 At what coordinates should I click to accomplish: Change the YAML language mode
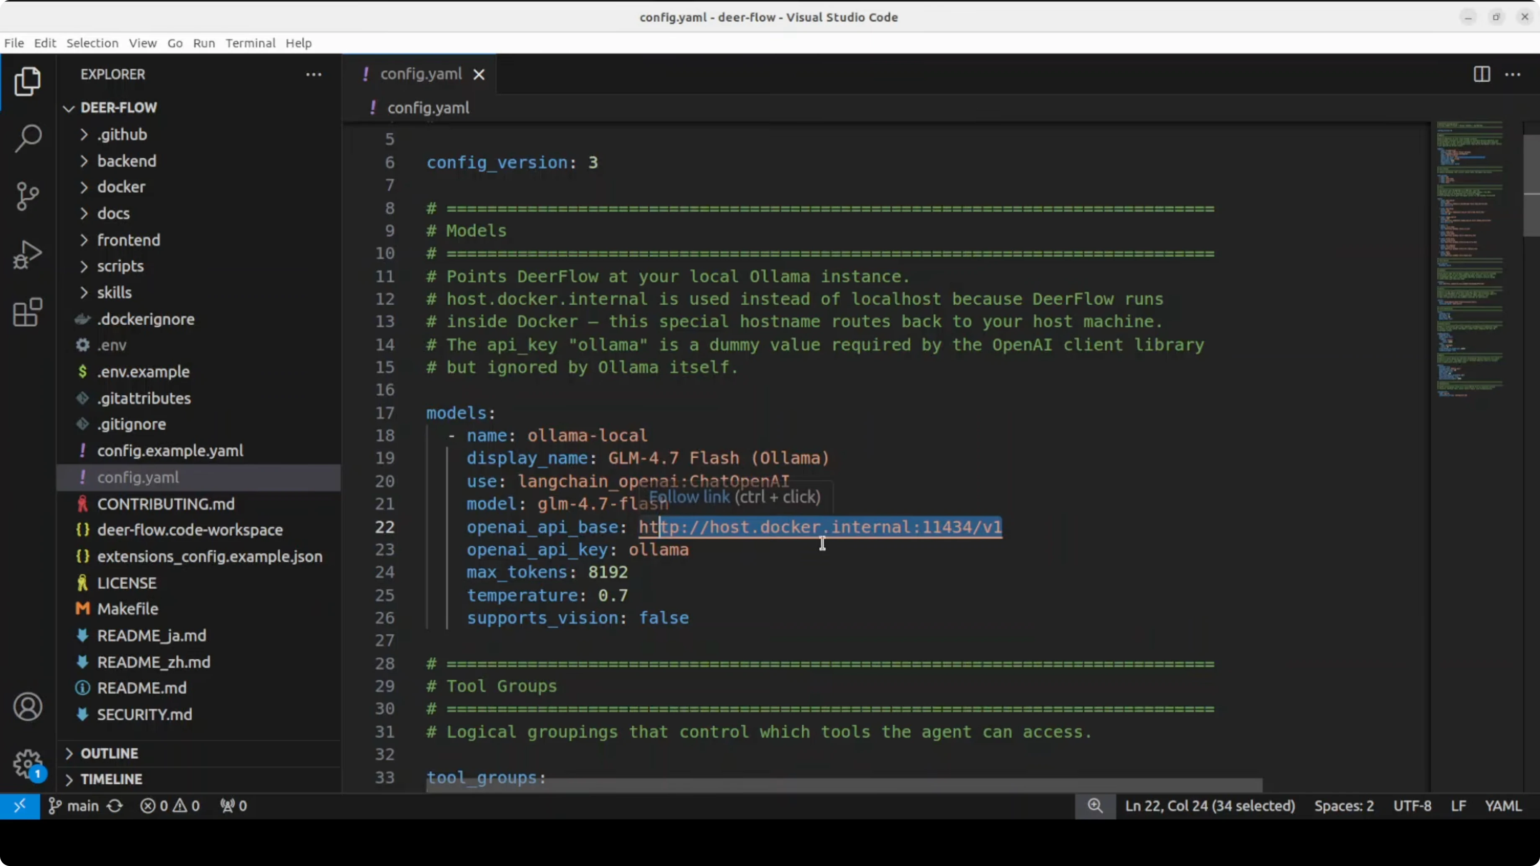click(x=1502, y=806)
